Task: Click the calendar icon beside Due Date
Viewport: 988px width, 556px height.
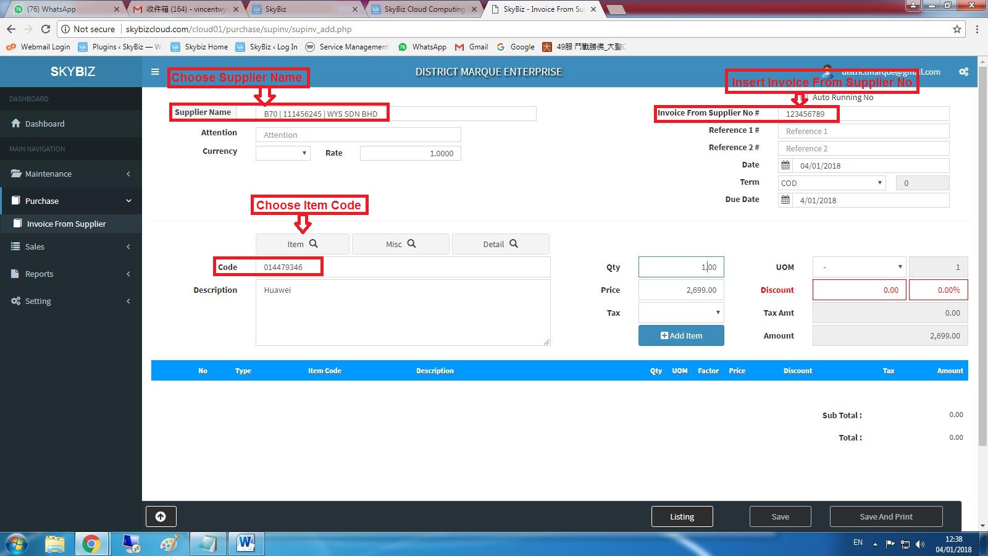Action: pos(785,200)
